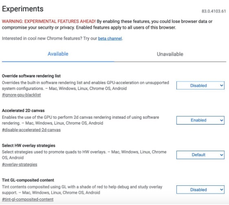Click chevron arrow in Override rendering Disabled box
The width and height of the screenshot is (229, 205).
pos(221,85)
